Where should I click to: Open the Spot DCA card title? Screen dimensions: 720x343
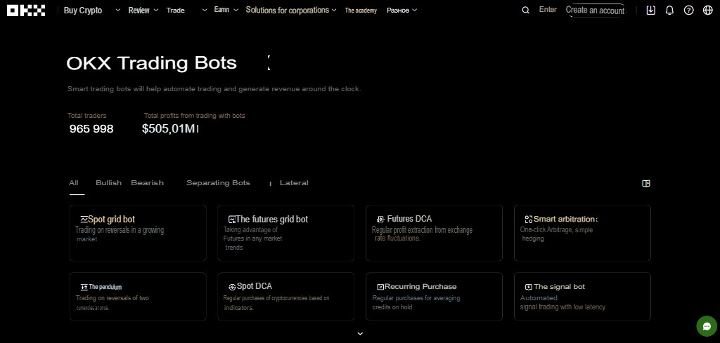255,286
